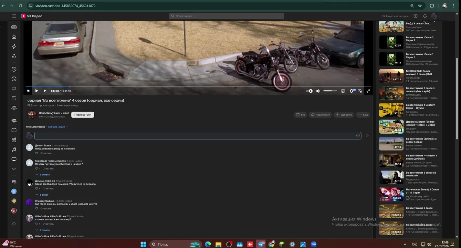Screen dimensions: 461x248
Task: Toggle the autoplay switch in player
Action: [309, 91]
